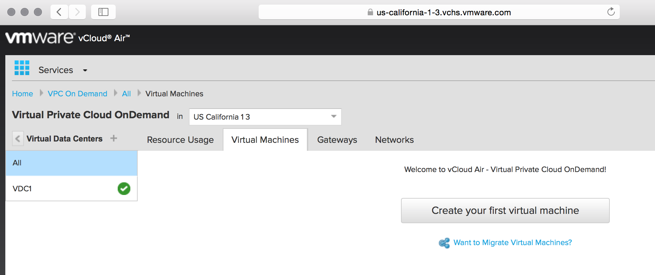Open the Networks tab
The width and height of the screenshot is (655, 275).
click(x=394, y=140)
